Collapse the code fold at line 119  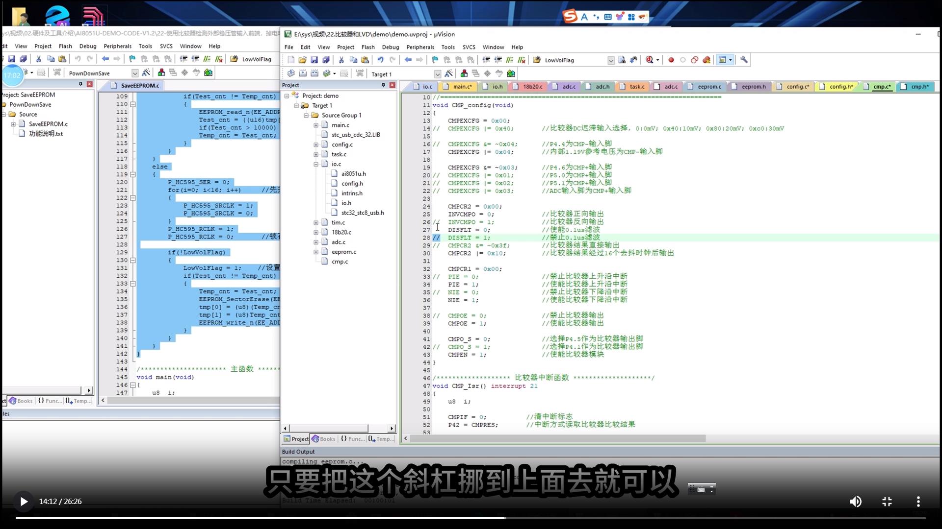[132, 174]
